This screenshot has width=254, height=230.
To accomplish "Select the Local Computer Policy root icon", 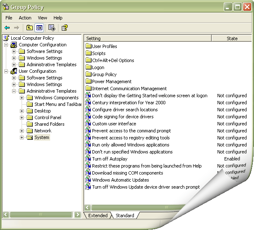I will [6, 38].
